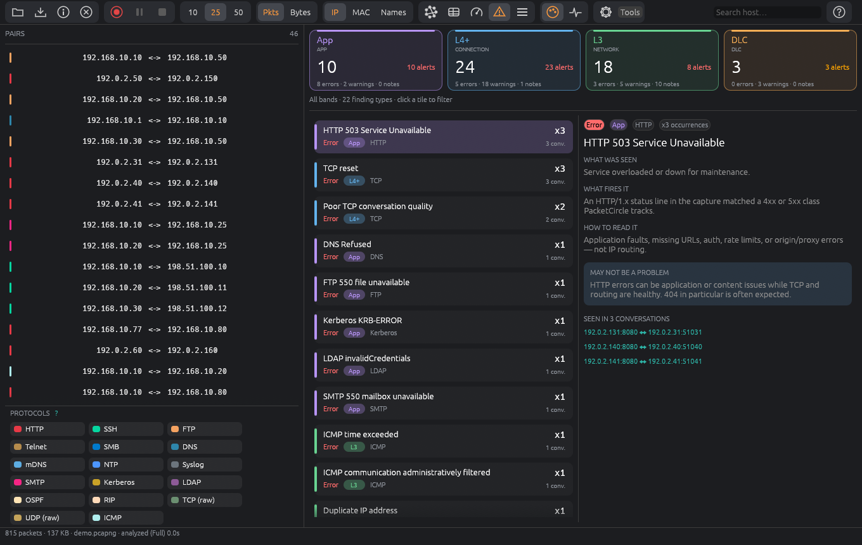
Task: Toggle the HTTP protocol chip
Action: (x=48, y=429)
